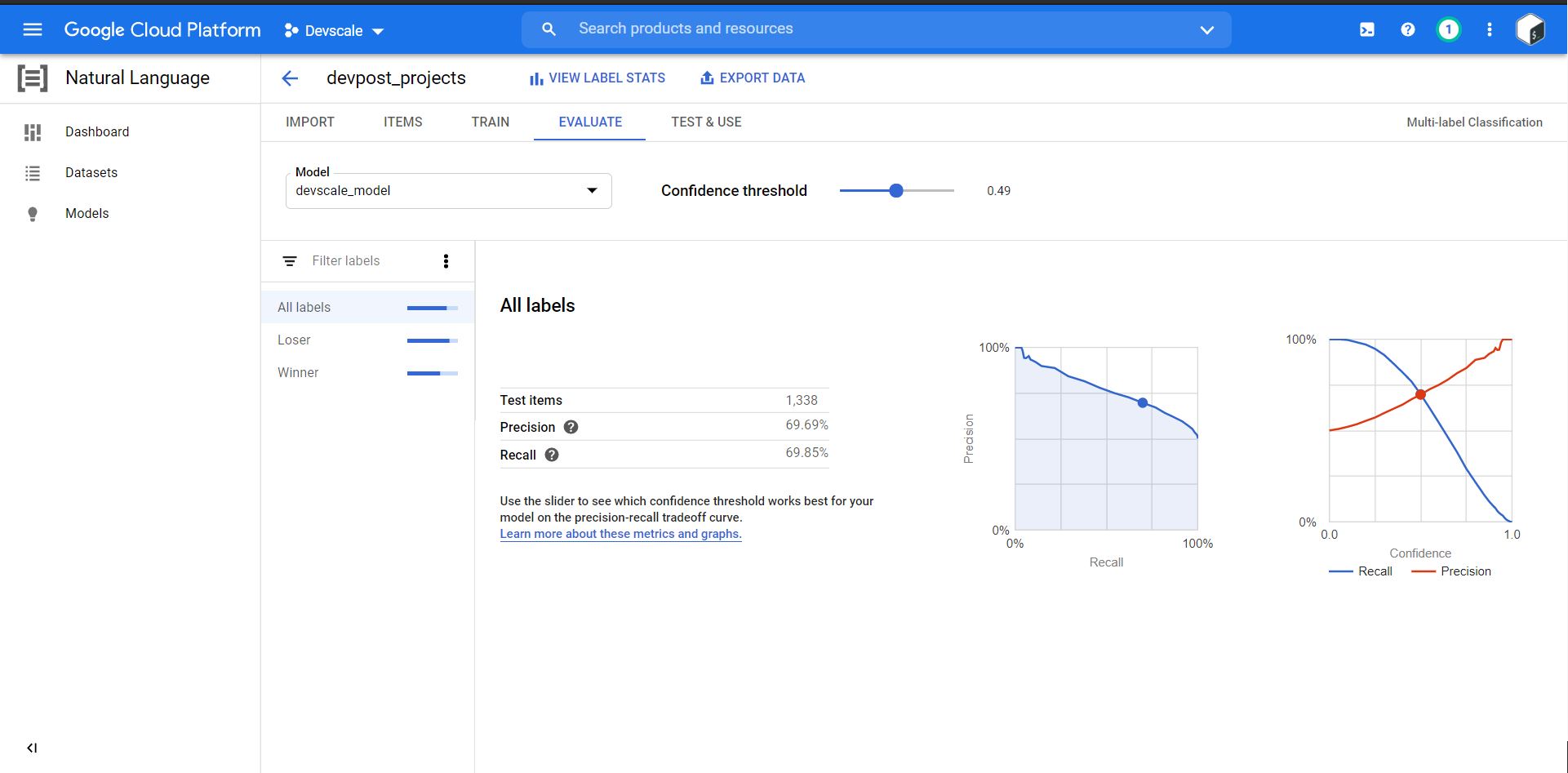Select the Winner label
This screenshot has height=773, width=1568.
pyautogui.click(x=367, y=373)
